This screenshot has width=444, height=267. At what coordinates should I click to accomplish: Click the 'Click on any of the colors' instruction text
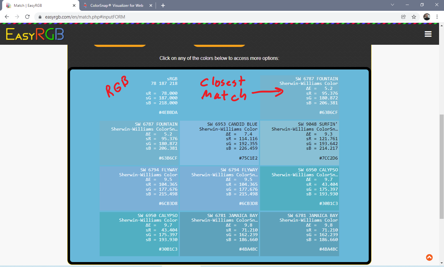click(219, 58)
